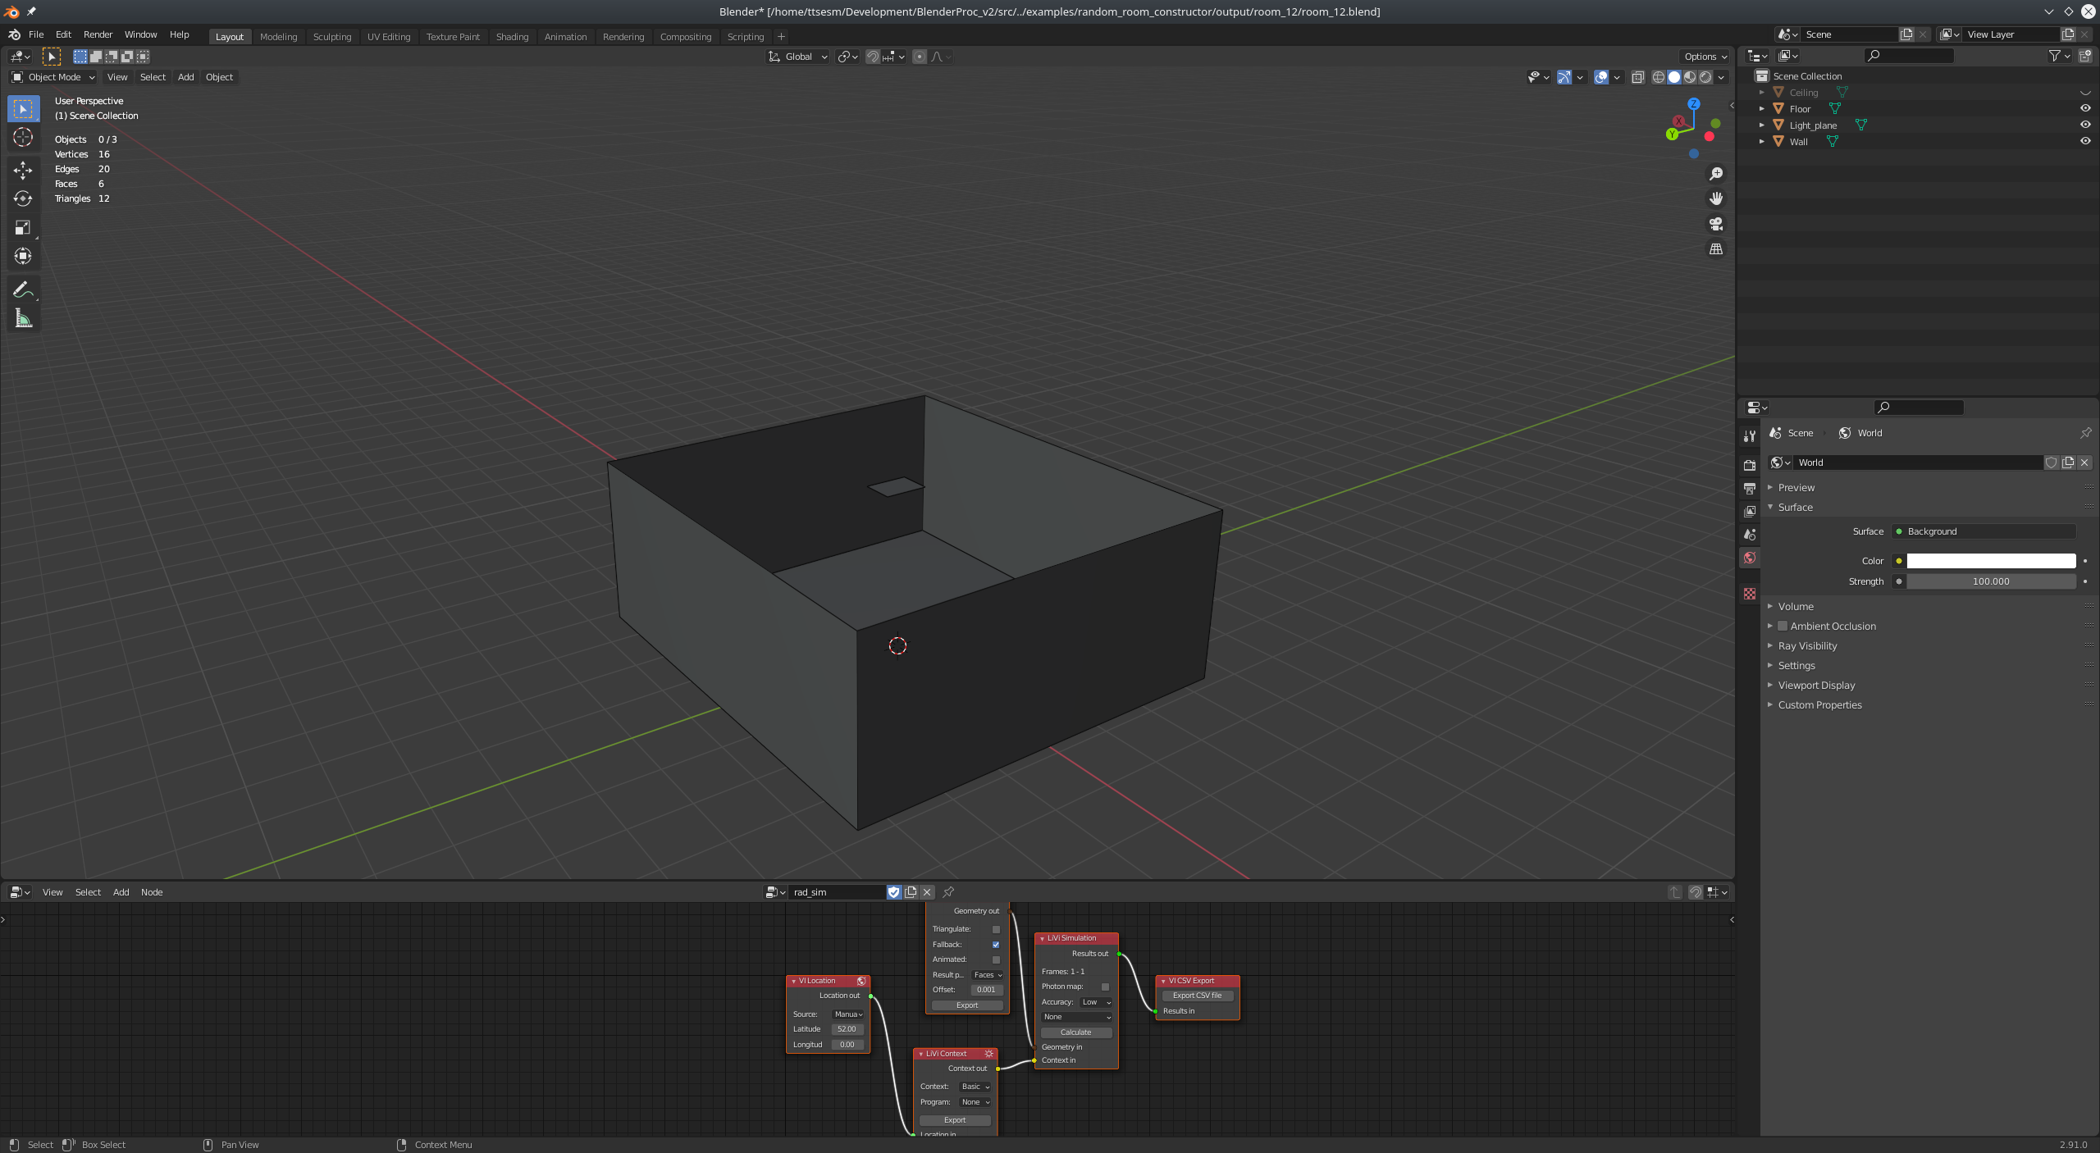Click Export CSV File button
The height and width of the screenshot is (1153, 2100).
[x=1197, y=996]
